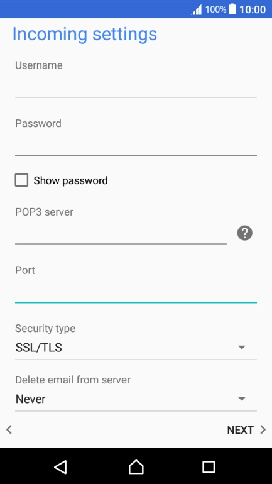Go to previous step with left chevron

point(9,429)
